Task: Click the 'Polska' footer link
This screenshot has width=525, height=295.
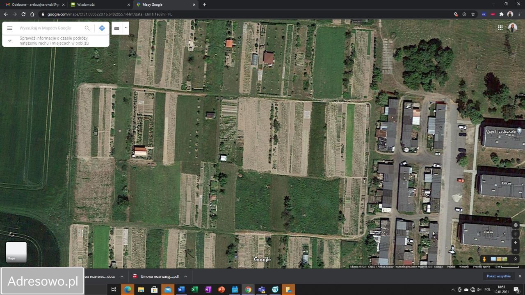Action: 451,267
